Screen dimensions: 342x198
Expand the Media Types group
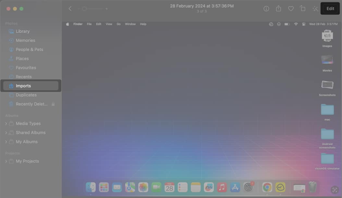coord(6,124)
